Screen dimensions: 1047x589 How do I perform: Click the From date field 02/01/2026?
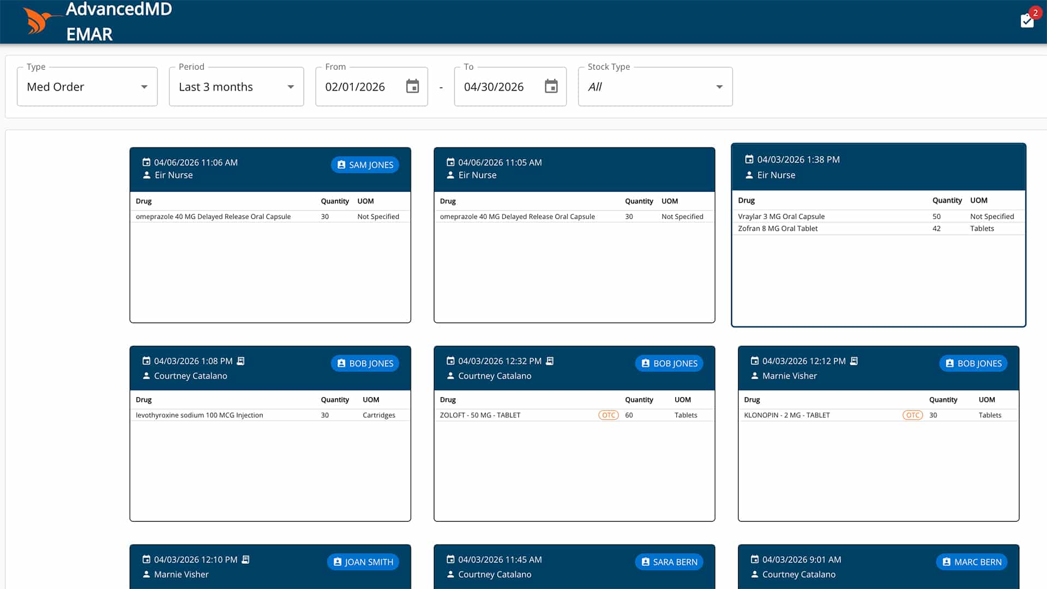pos(355,87)
